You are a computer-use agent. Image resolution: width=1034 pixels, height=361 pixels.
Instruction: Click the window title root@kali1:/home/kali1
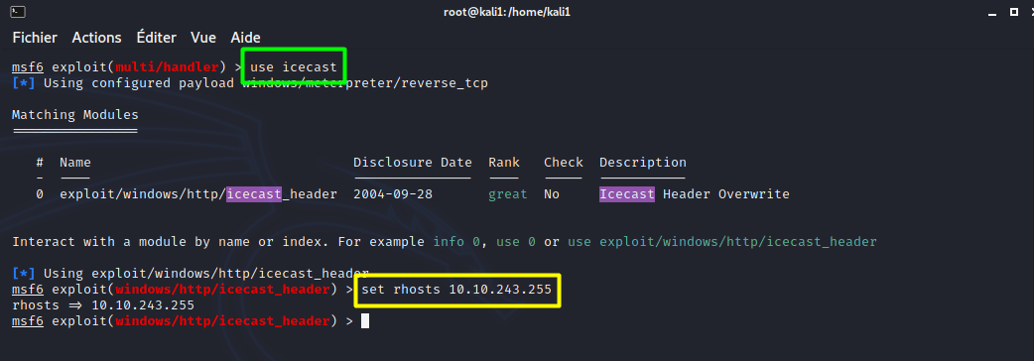[506, 12]
